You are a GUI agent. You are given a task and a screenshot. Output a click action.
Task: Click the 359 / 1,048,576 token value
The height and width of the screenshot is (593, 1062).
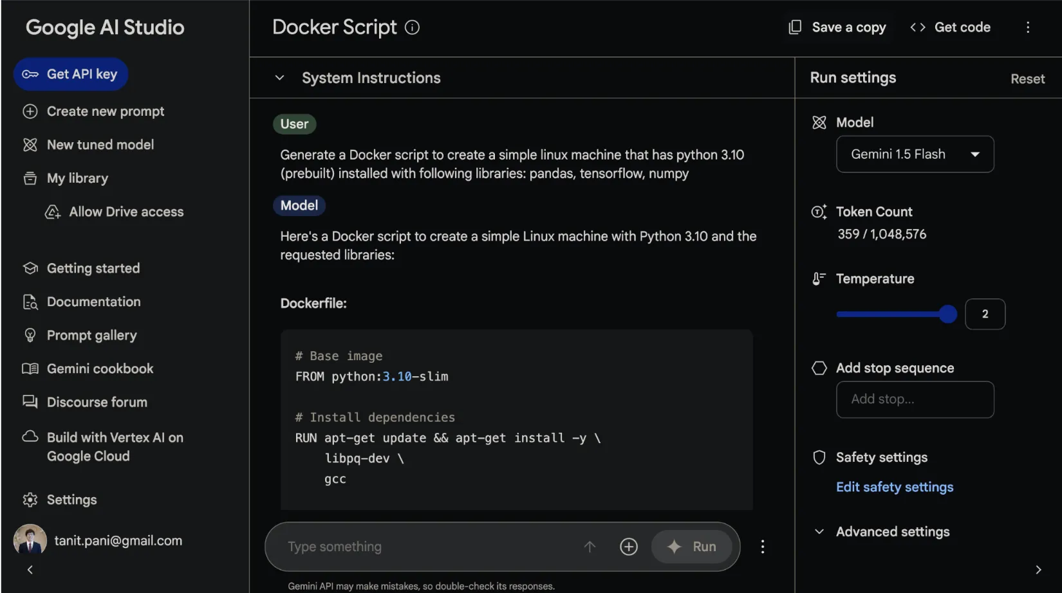point(882,234)
